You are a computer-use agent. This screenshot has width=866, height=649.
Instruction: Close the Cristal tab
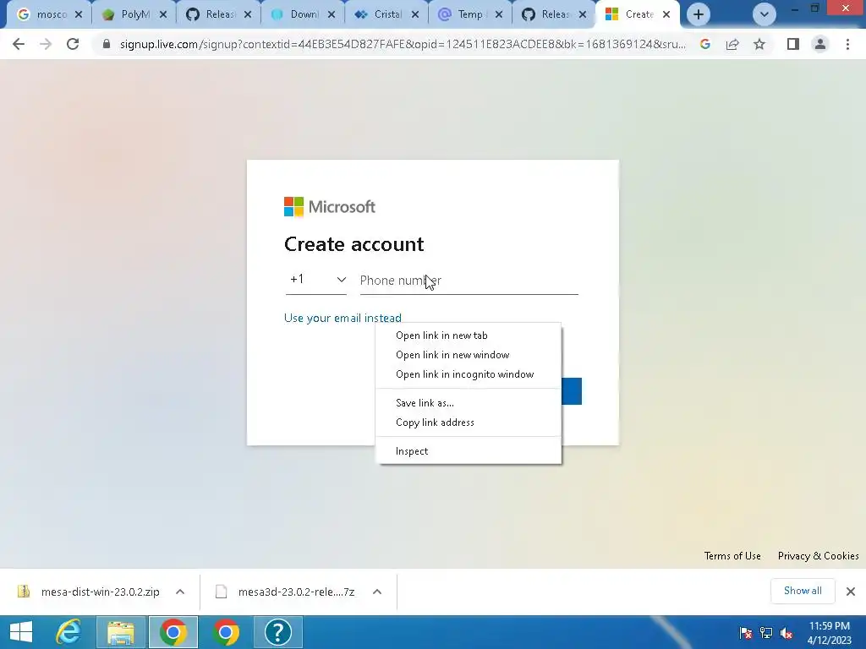pyautogui.click(x=415, y=15)
